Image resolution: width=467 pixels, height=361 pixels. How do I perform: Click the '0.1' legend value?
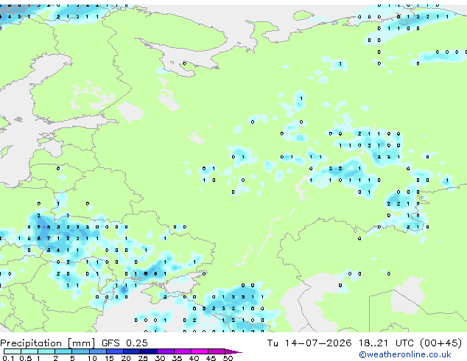8,358
